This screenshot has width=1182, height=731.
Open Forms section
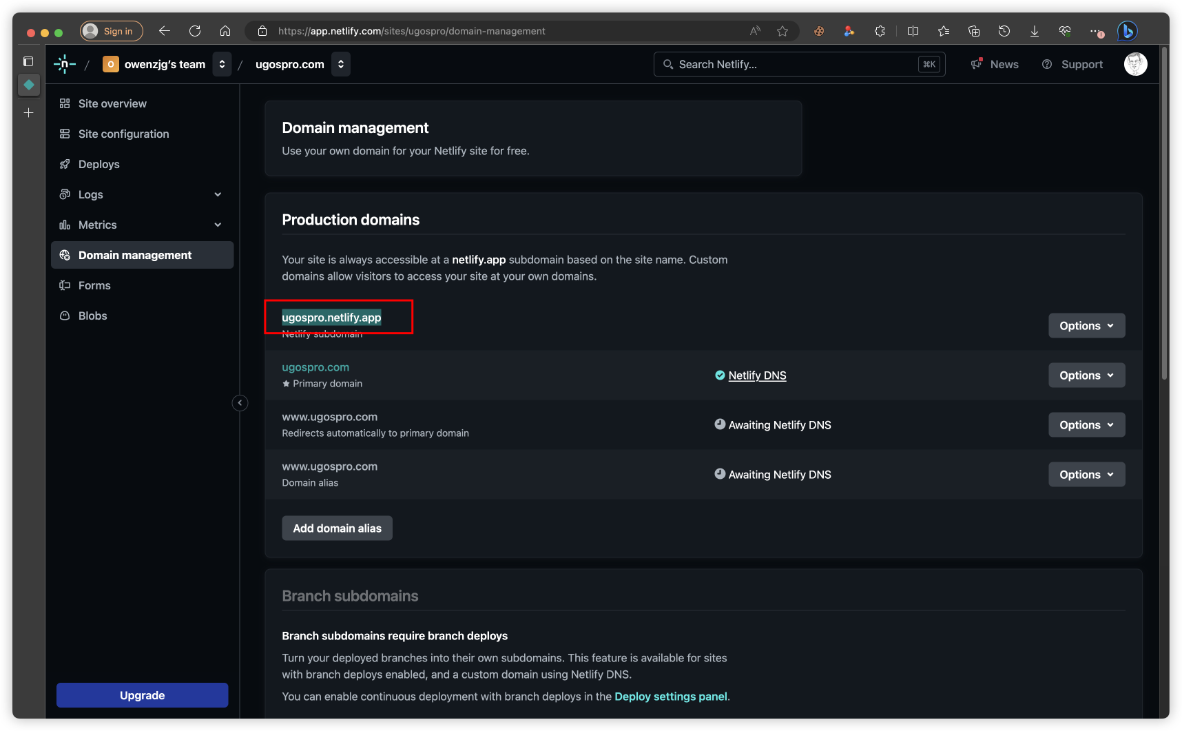(x=142, y=285)
